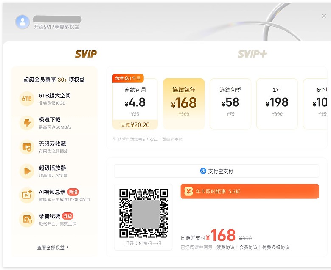Switch to the SVIP tab
331x270 pixels.
(x=86, y=54)
